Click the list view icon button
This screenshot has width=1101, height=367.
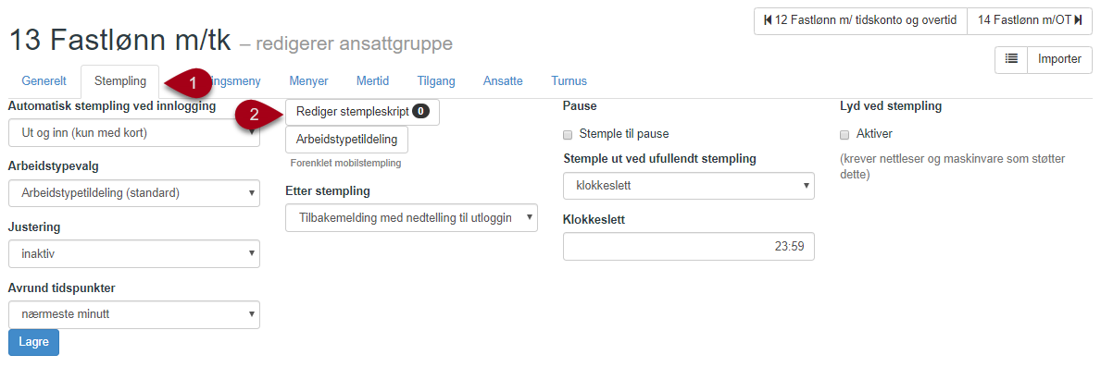coord(1011,59)
